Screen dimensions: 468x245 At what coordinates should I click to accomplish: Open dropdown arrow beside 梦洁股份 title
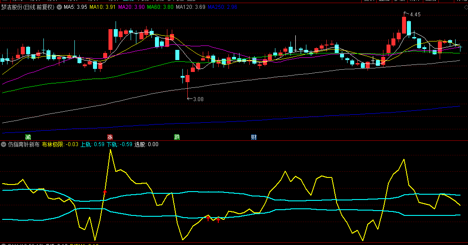[x=59, y=7]
